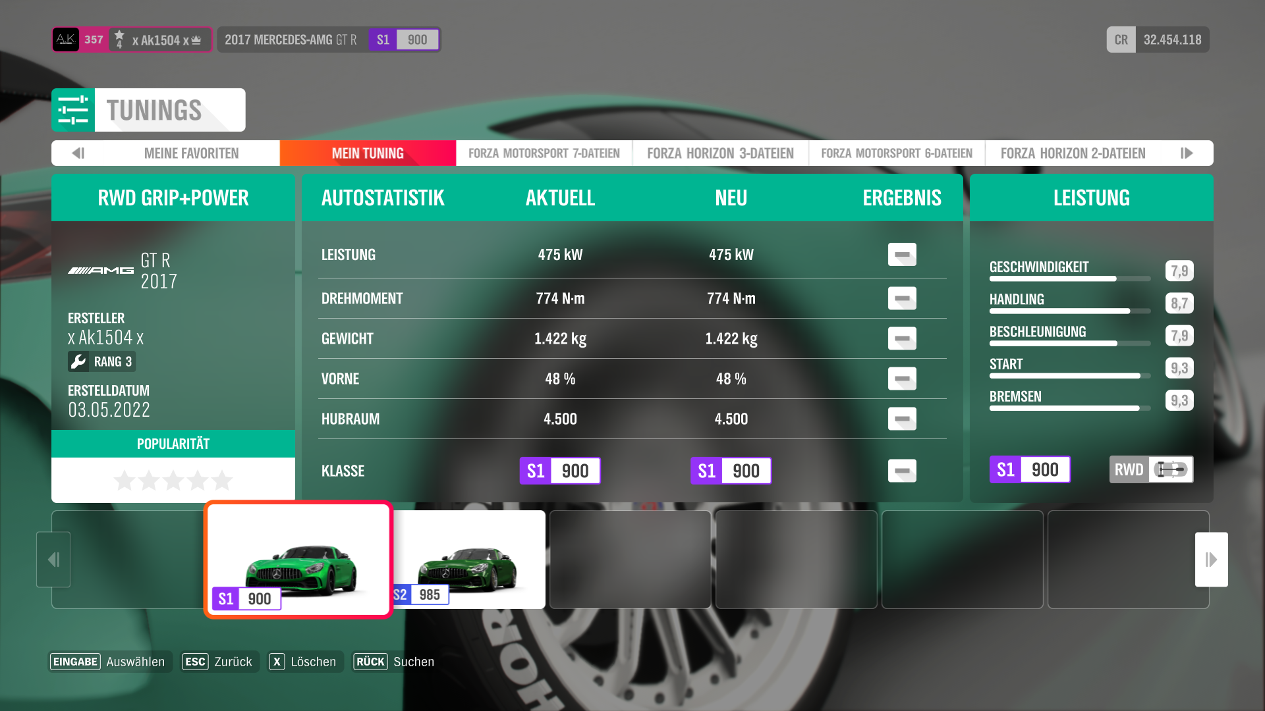The width and height of the screenshot is (1265, 711).
Task: Select the S2 985 tuning thumbnail
Action: (x=469, y=560)
